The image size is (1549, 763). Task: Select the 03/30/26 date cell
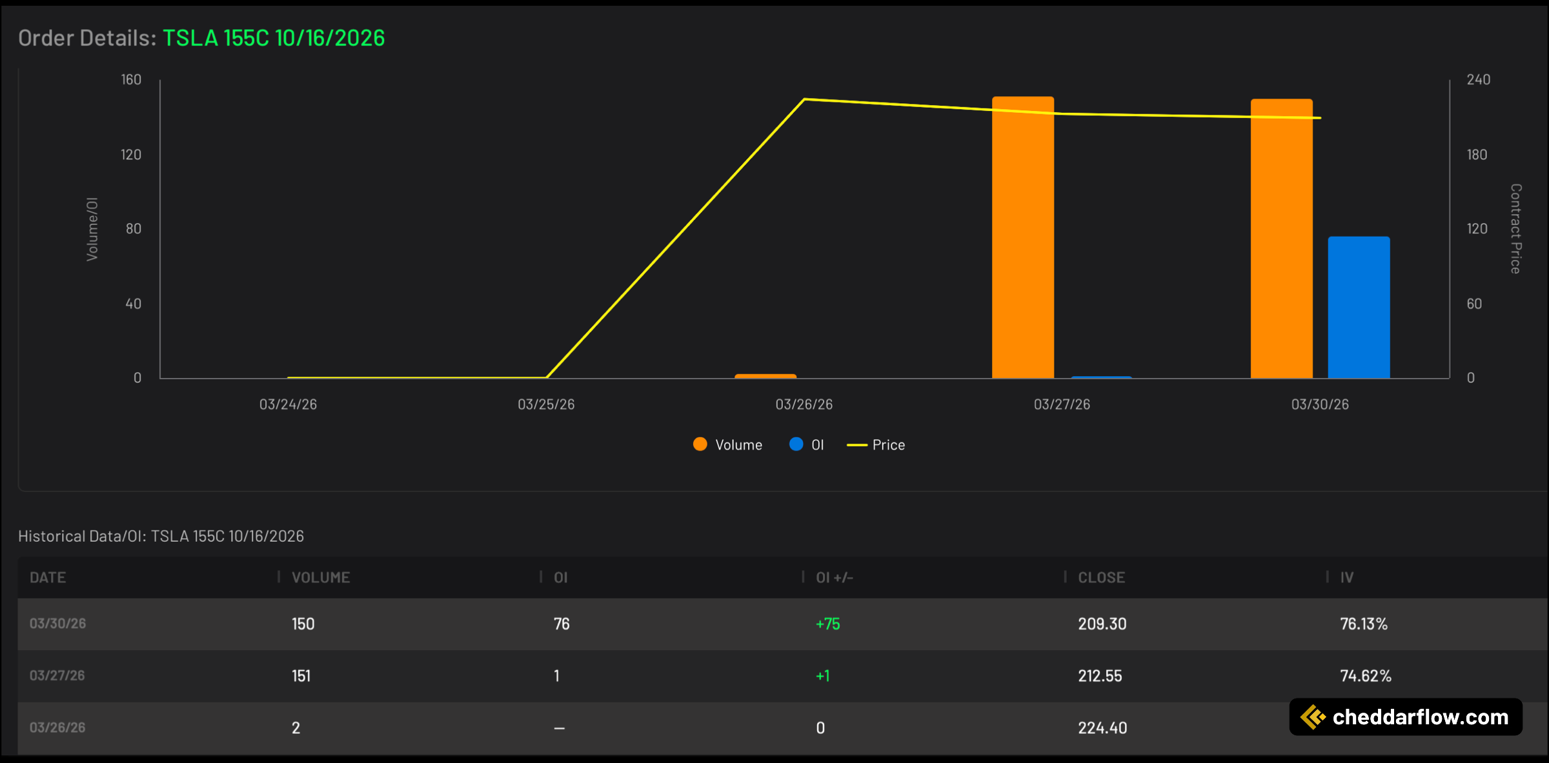click(57, 624)
